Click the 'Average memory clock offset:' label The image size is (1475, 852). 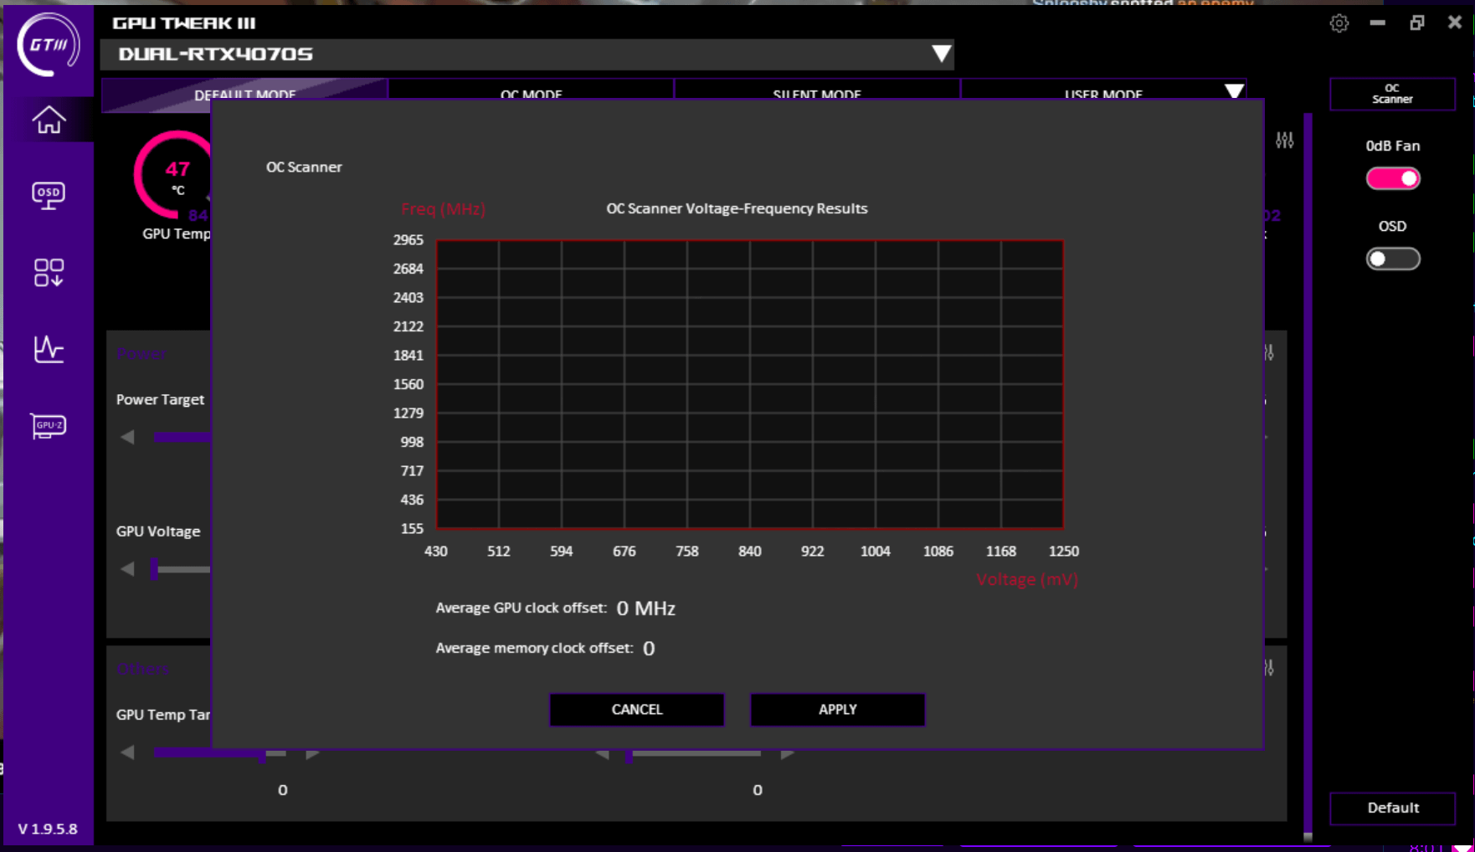click(x=534, y=648)
